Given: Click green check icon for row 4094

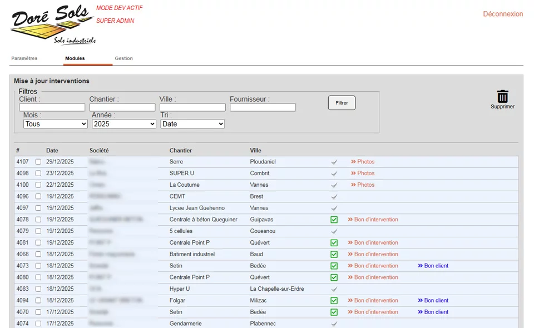Looking at the screenshot, I should coord(334,301).
